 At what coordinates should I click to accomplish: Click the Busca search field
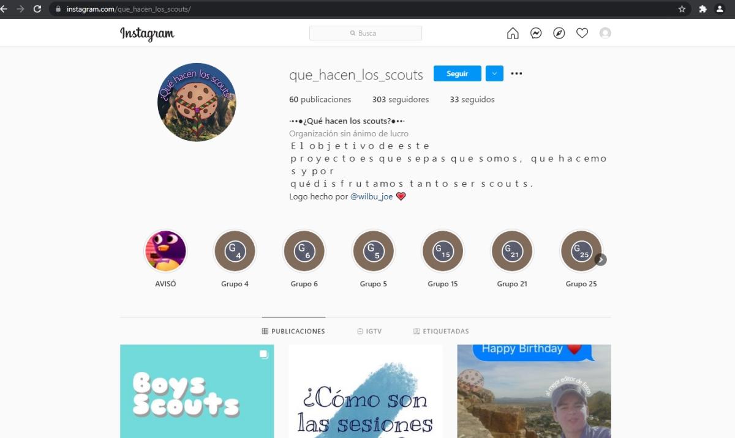tap(366, 33)
